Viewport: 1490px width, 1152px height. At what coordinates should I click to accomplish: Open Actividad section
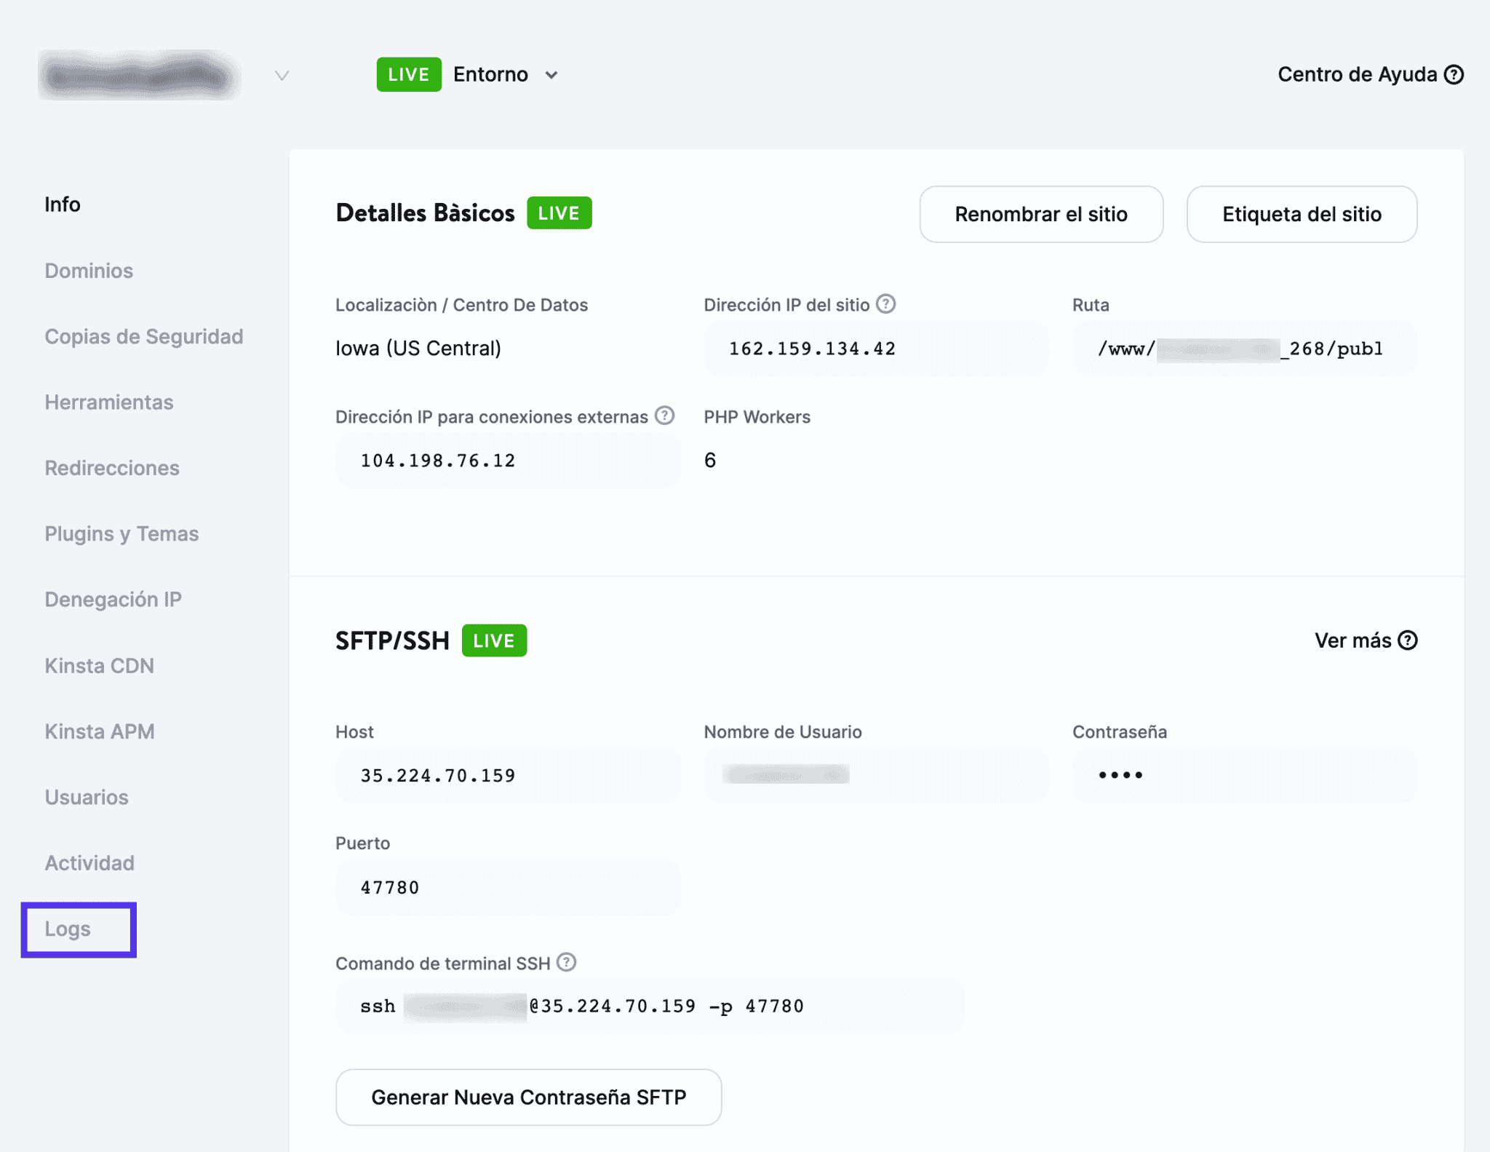89,863
